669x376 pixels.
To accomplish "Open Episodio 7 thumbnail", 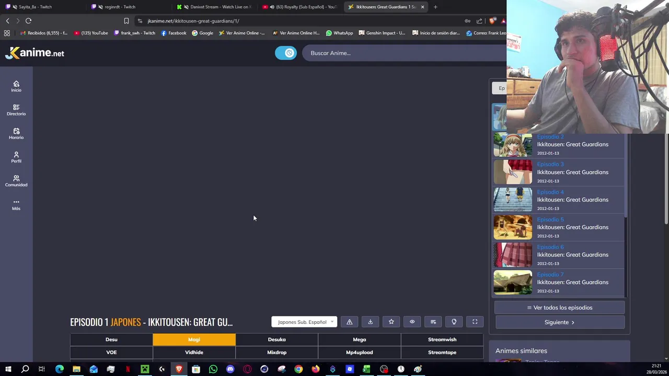I will [x=513, y=283].
